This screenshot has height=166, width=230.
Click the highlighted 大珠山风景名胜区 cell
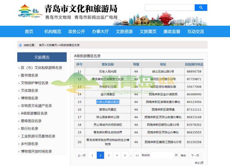108,102
